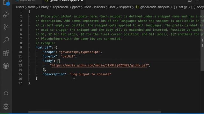
Task: Click the "// Example:" comment
Action: 45,43
